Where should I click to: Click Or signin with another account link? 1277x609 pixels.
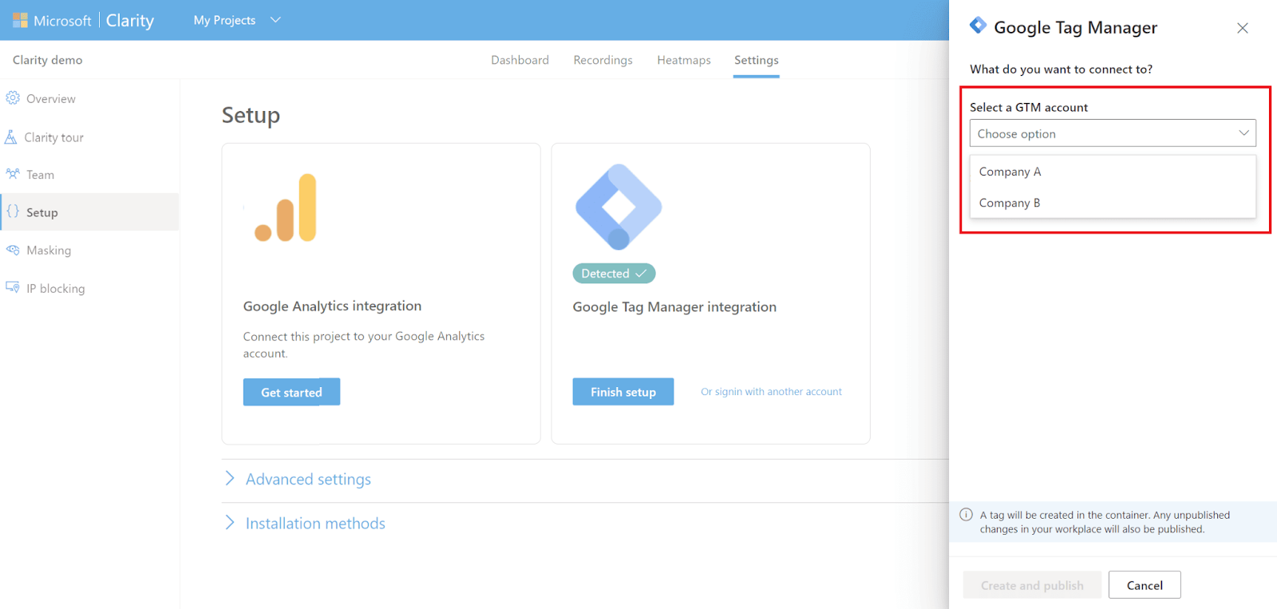click(x=771, y=392)
